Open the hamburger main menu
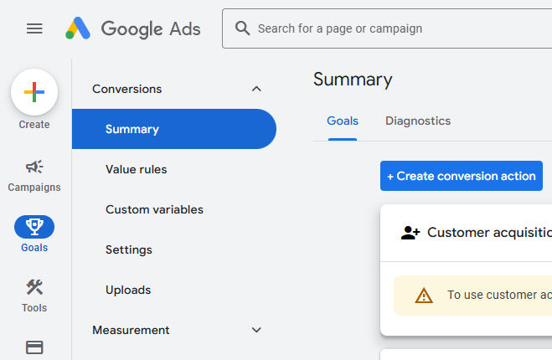This screenshot has height=360, width=552. coord(34,28)
